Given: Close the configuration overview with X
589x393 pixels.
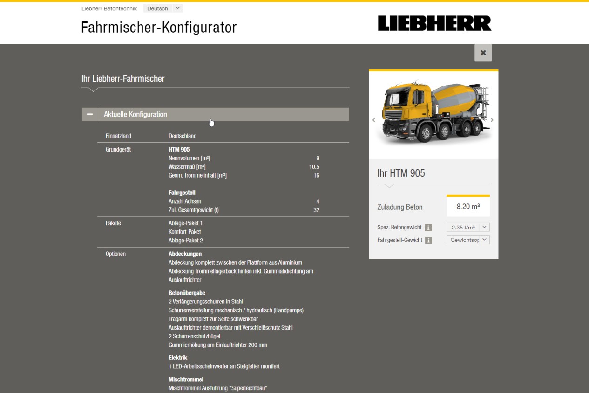Looking at the screenshot, I should (x=483, y=53).
